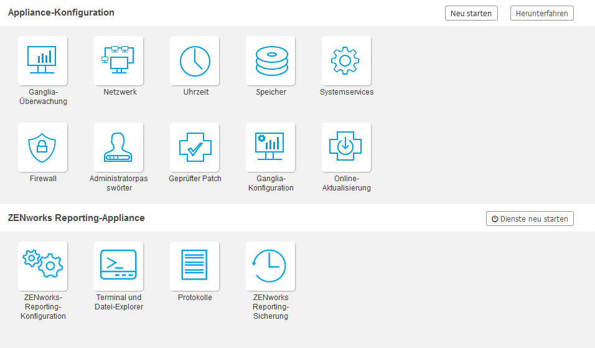Viewport: 595px width, 348px height.
Task: Open the Speicher storage disks icon
Action: tap(270, 61)
